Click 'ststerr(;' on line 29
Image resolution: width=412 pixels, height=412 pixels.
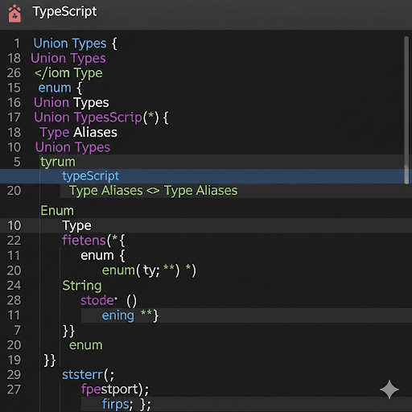(x=88, y=375)
